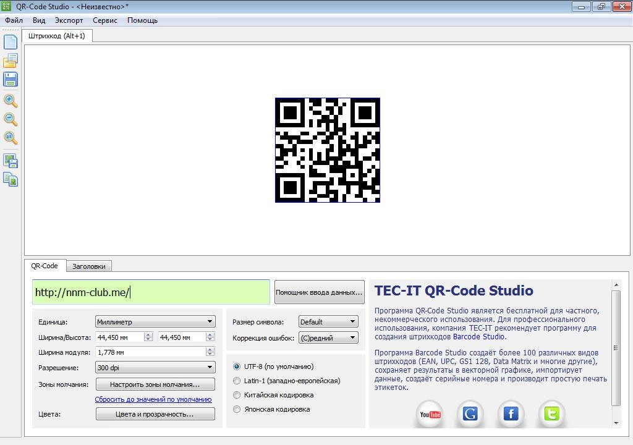Viewport: 633px width, 445px height.
Task: Click the Export barcode as image icon
Action: point(11,161)
